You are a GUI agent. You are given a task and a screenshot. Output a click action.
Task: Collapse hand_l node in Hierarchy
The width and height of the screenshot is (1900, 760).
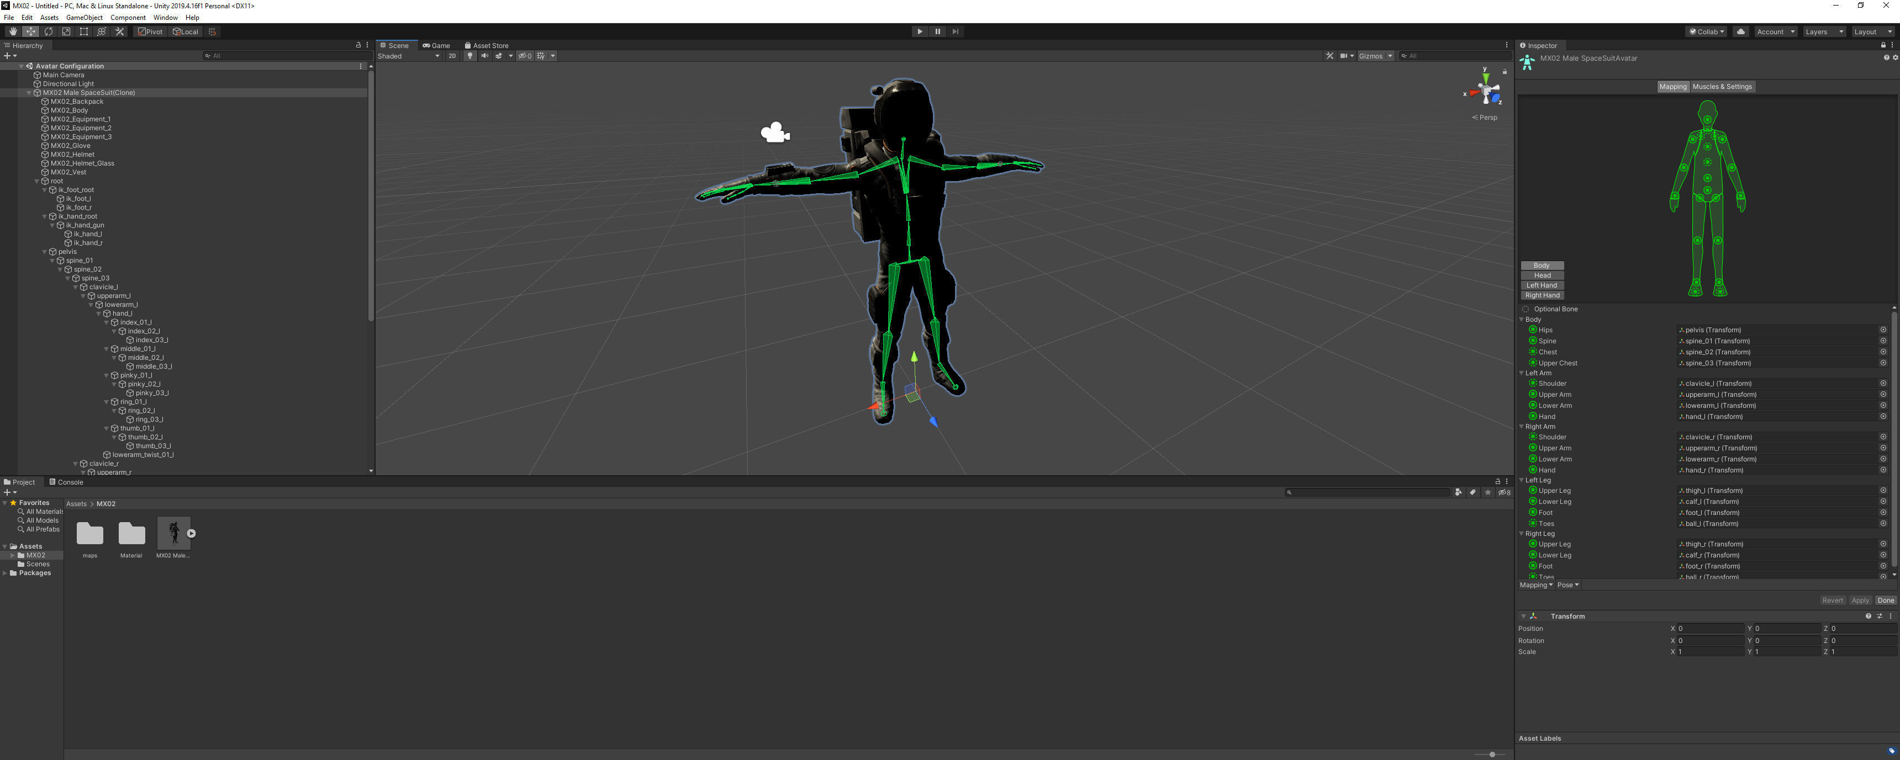[x=99, y=314]
